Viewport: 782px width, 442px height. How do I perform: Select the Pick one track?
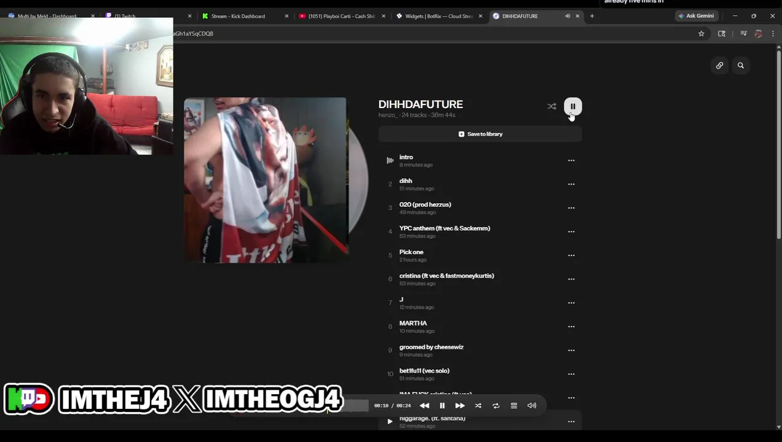[411, 252]
